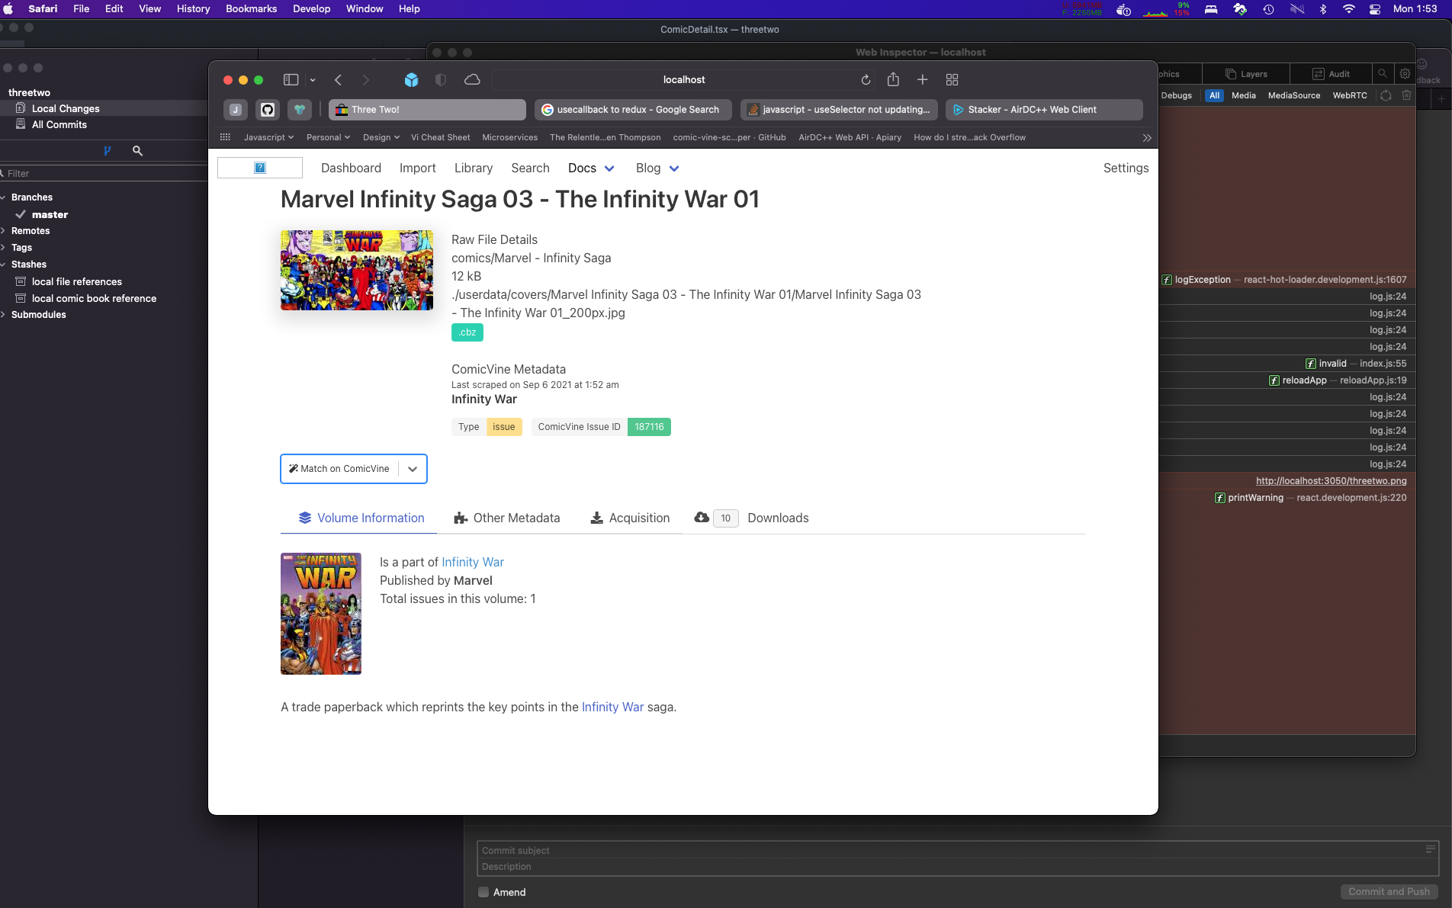Open the Web Inspector settings gear

point(1405,74)
